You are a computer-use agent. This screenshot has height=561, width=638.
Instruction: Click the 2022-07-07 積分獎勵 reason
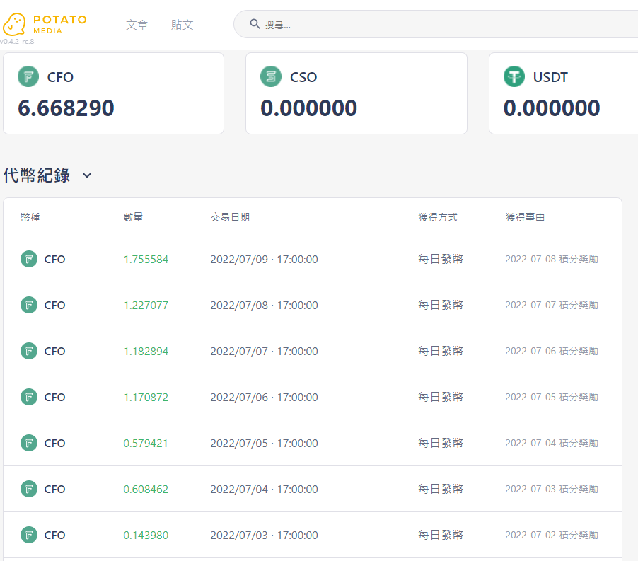click(552, 305)
